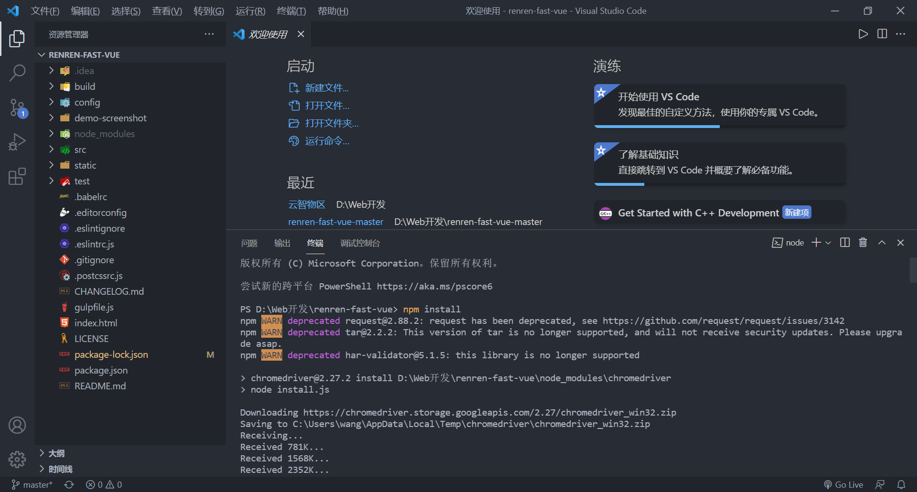Kill terminal with trash icon
Screen dimensions: 917x492
pos(863,243)
